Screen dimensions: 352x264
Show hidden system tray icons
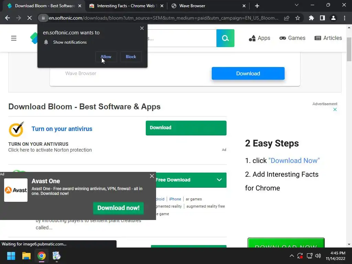click(x=291, y=256)
